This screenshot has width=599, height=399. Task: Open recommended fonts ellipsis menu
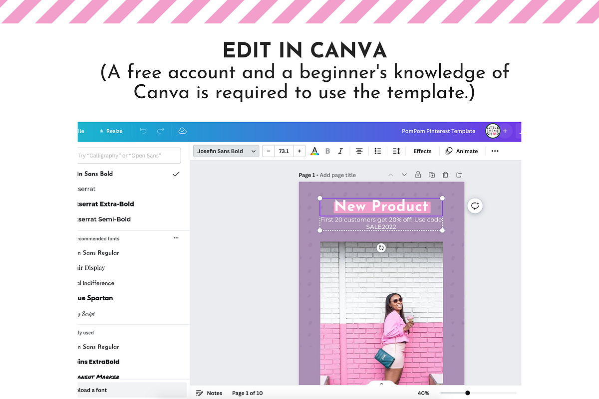coord(176,238)
